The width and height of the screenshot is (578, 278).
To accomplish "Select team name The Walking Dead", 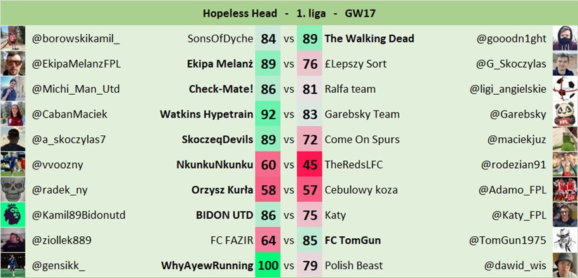I will pos(369,39).
